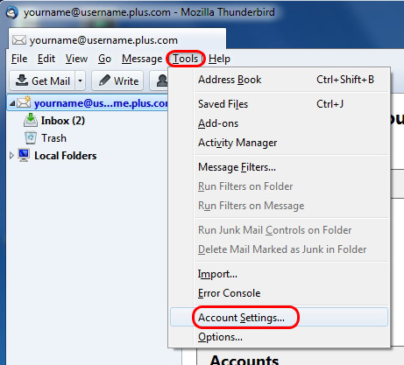Screen dimensions: 404x365
Task: Click the envelope icon on account tab
Action: (x=19, y=40)
